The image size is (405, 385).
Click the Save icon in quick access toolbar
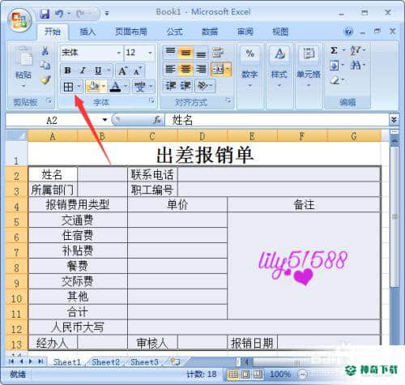coord(45,14)
